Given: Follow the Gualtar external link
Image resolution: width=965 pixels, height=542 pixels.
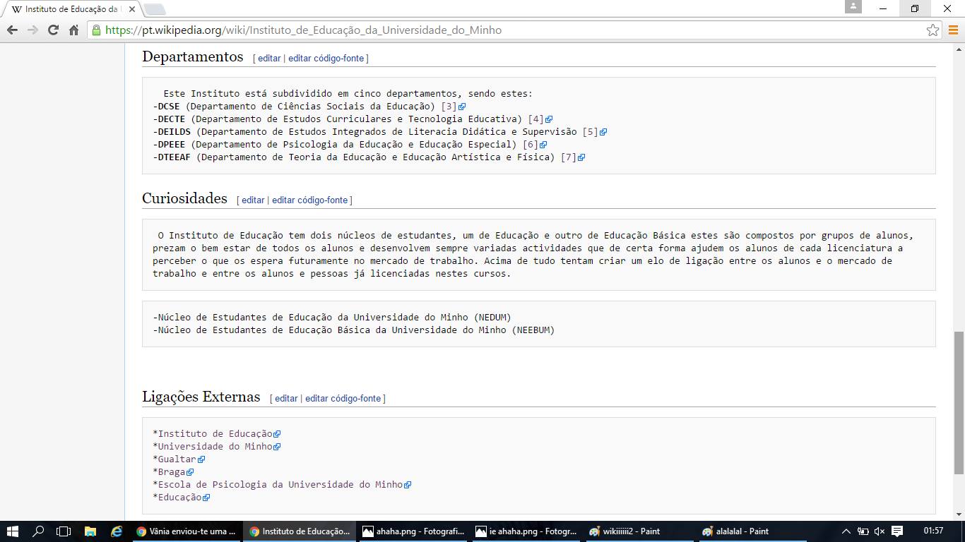Looking at the screenshot, I should point(181,459).
